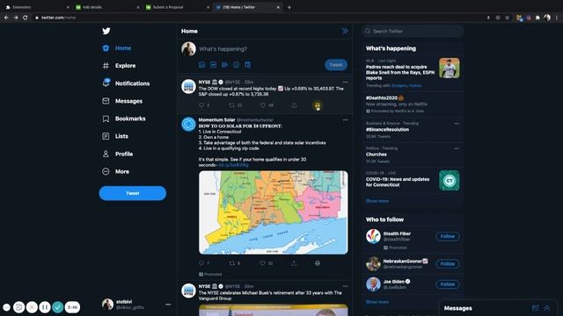Go to Profile from the sidebar
This screenshot has width=563, height=316.
[x=117, y=154]
